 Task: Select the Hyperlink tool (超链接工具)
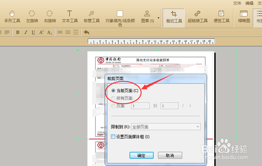click(x=197, y=16)
